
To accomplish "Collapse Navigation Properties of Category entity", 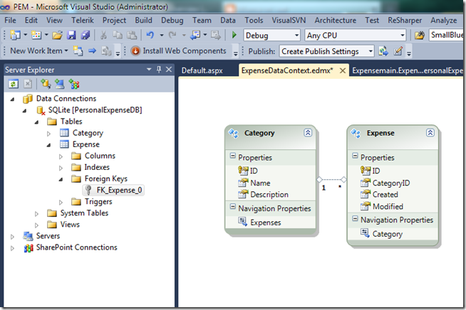I will pyautogui.click(x=233, y=207).
